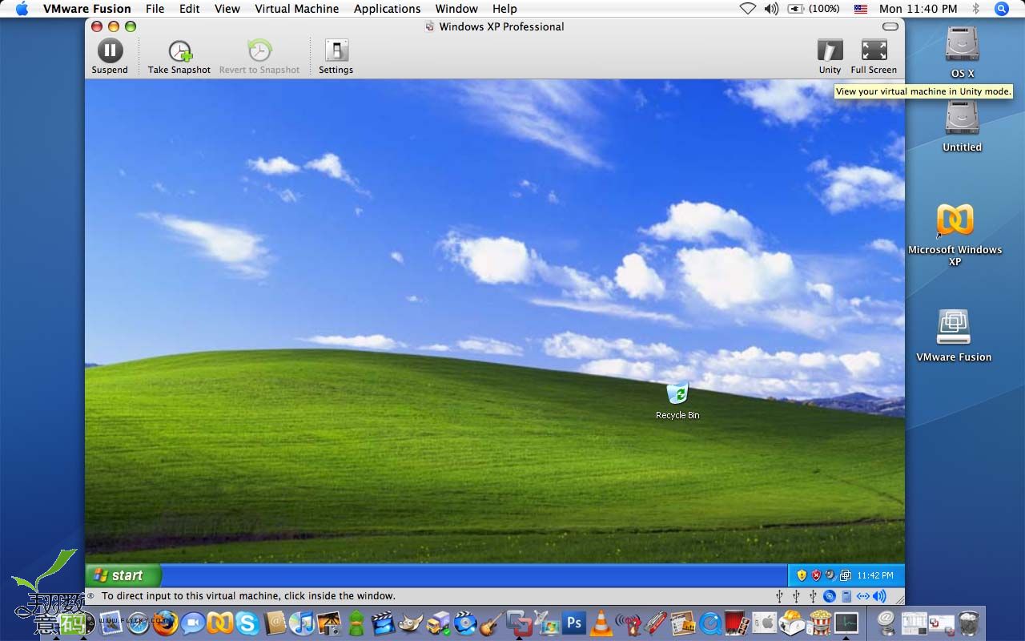Image resolution: width=1025 pixels, height=641 pixels.
Task: Click the Mon 11:40 PM menu bar clock
Action: (918, 9)
